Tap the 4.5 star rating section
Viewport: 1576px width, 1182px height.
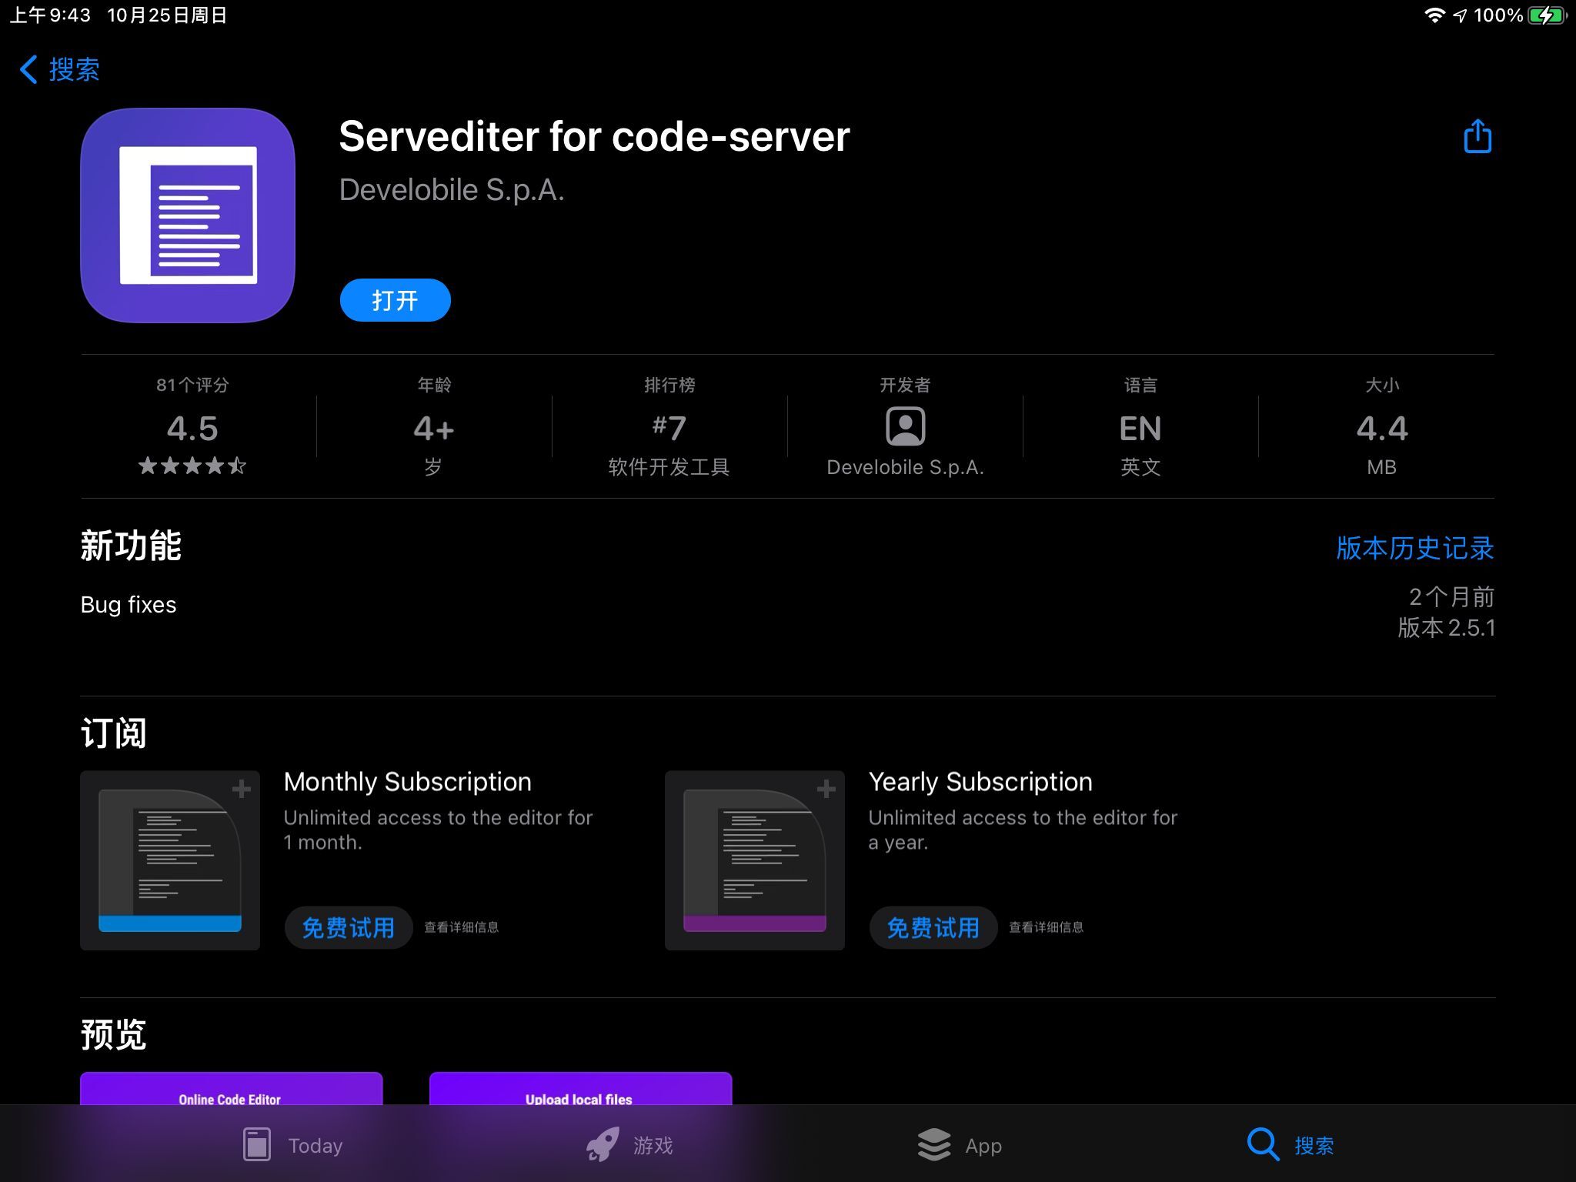click(x=192, y=428)
